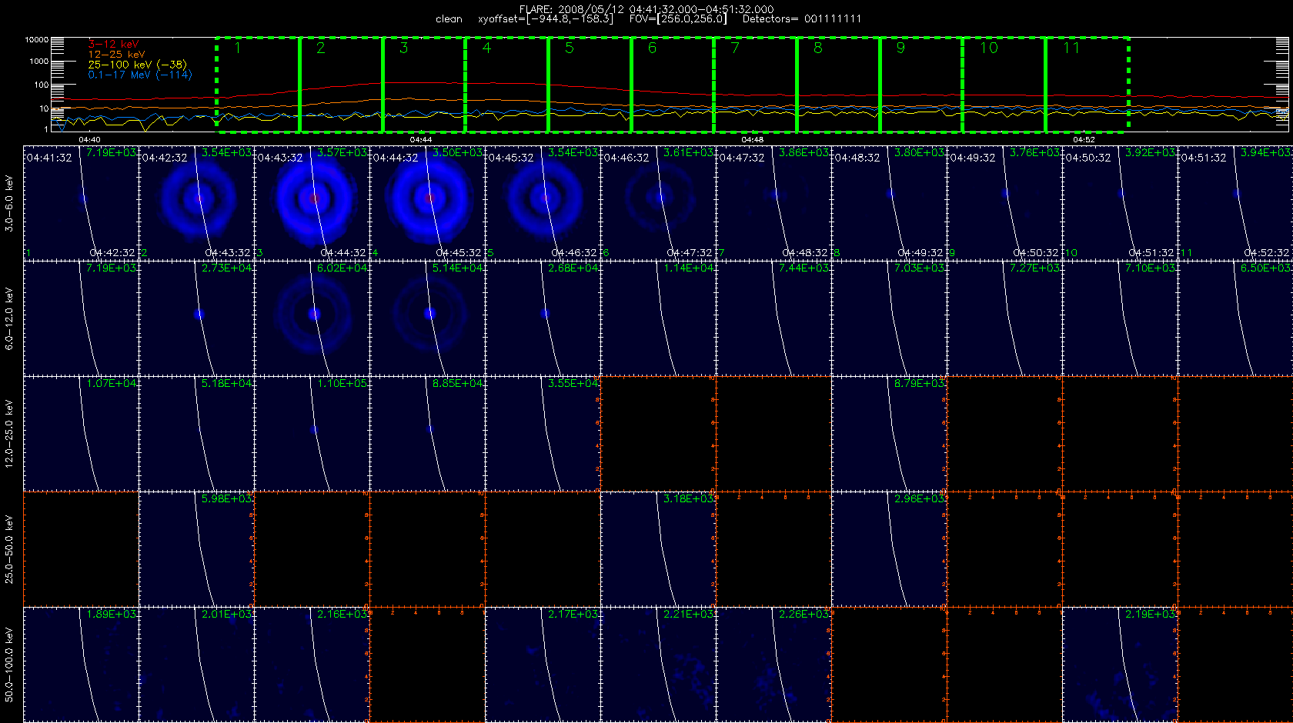Viewport: 1293px width, 723px height.
Task: Select time interval 1 in the light curve
Action: click(x=258, y=85)
